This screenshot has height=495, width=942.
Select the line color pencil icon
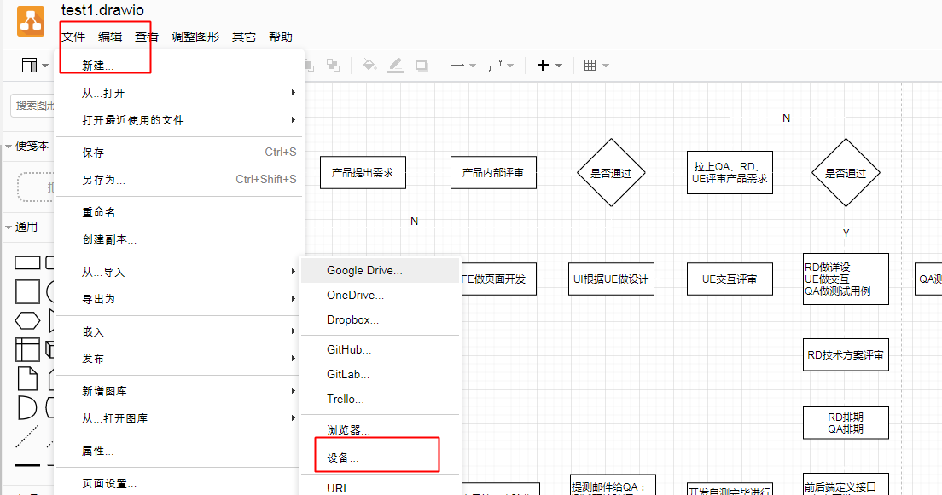(x=396, y=65)
